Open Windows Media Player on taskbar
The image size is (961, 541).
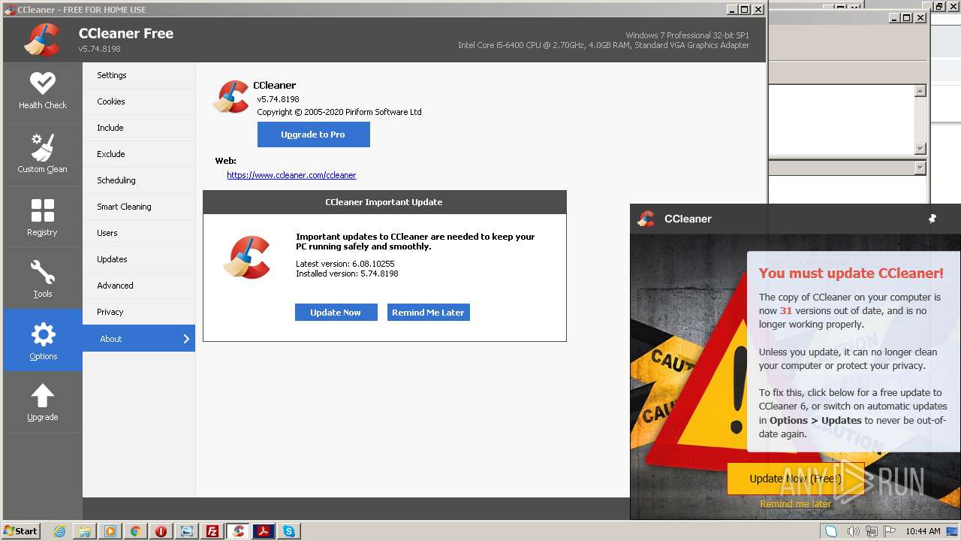pyautogui.click(x=110, y=531)
